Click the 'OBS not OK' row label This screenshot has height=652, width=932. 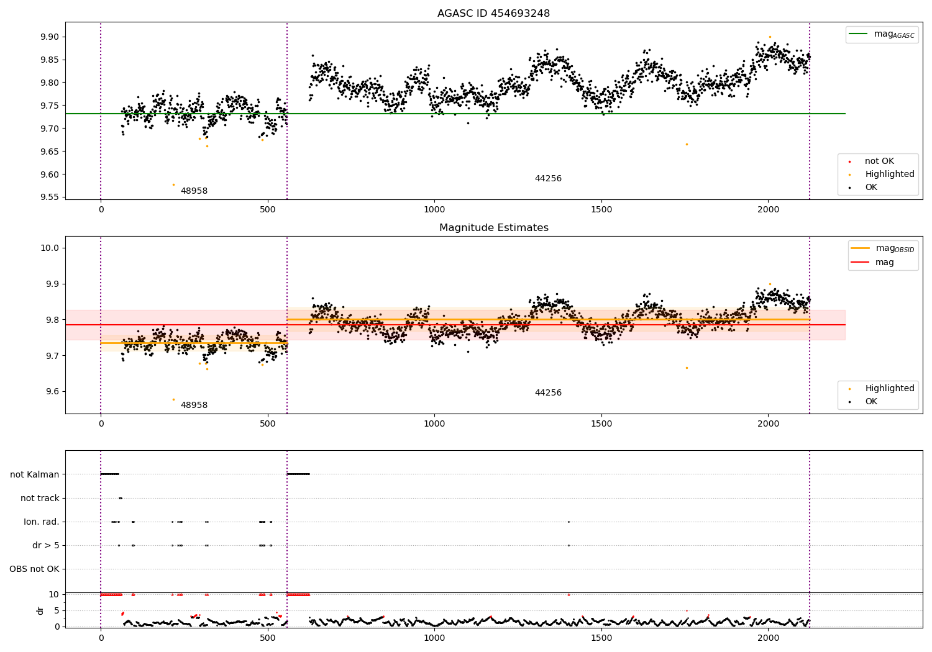pos(35,569)
